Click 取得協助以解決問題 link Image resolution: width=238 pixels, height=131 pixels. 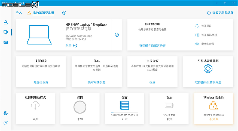coord(208,82)
